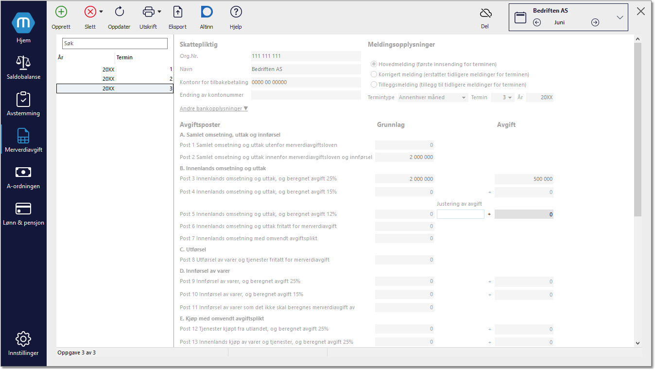Open the Altinn toolbar icon
Screen dimensions: 655x370
(207, 12)
